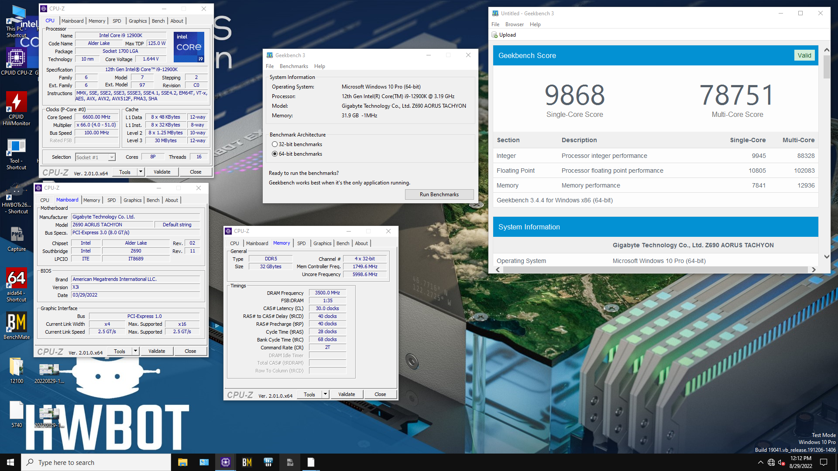Click Validate in CPU-Z Mainboard-tab window
Screen dimensions: 838x471
157,351
